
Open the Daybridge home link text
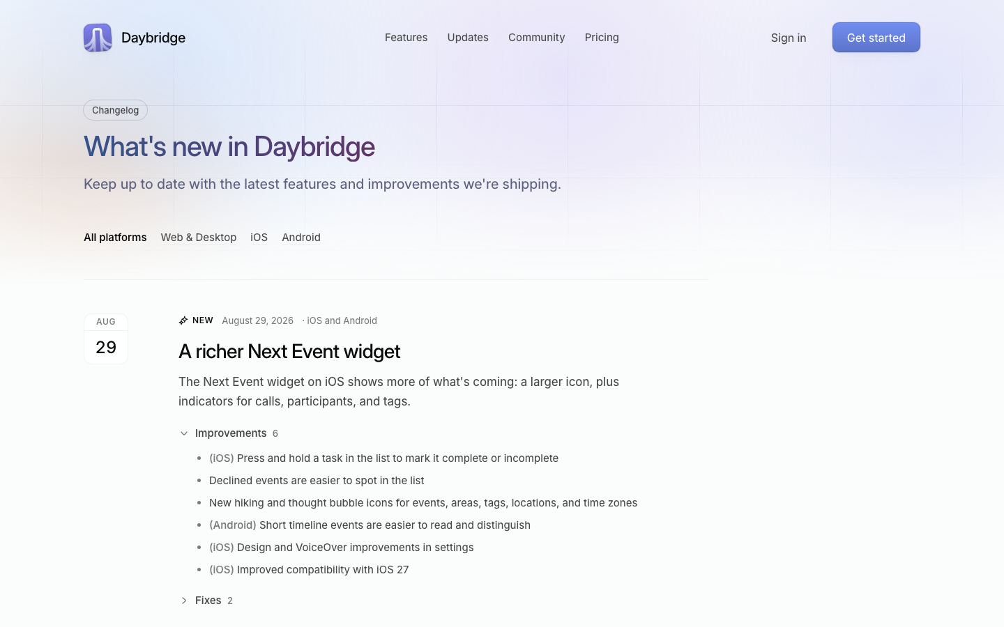(153, 38)
